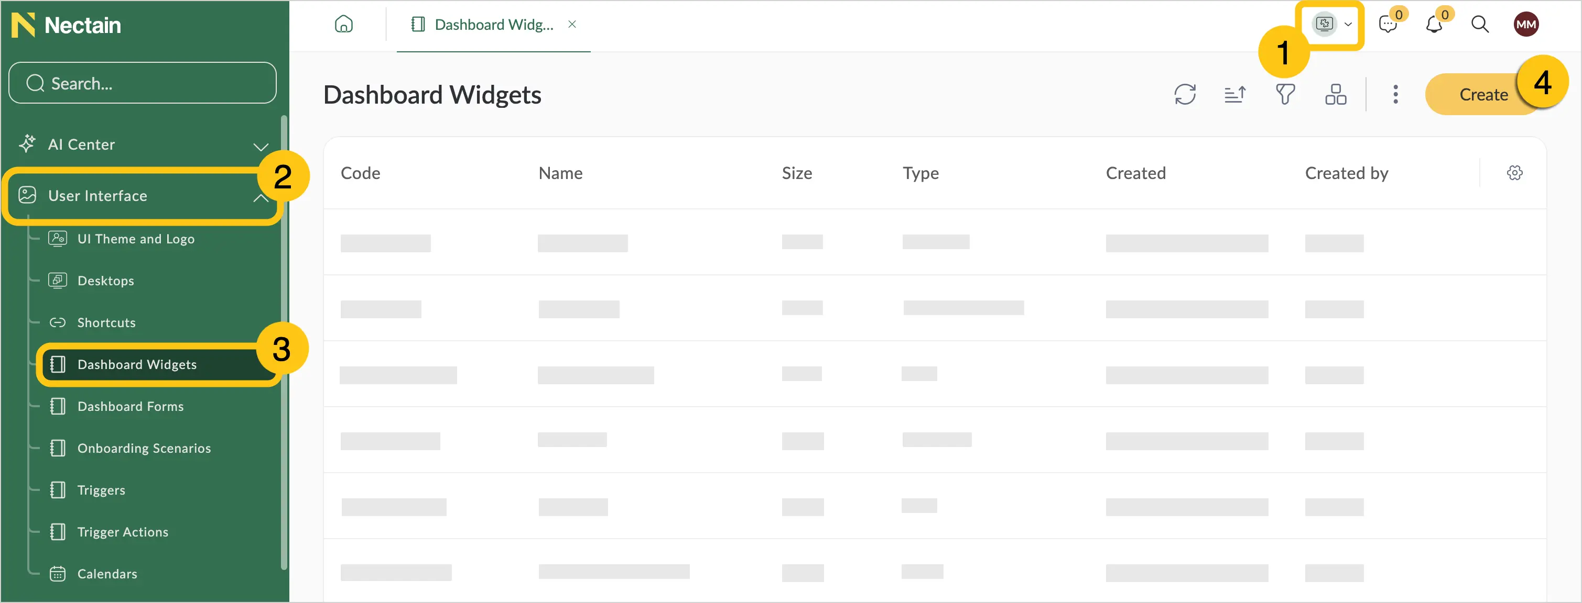Go to the home tab icon
The image size is (1582, 603).
pyautogui.click(x=343, y=25)
